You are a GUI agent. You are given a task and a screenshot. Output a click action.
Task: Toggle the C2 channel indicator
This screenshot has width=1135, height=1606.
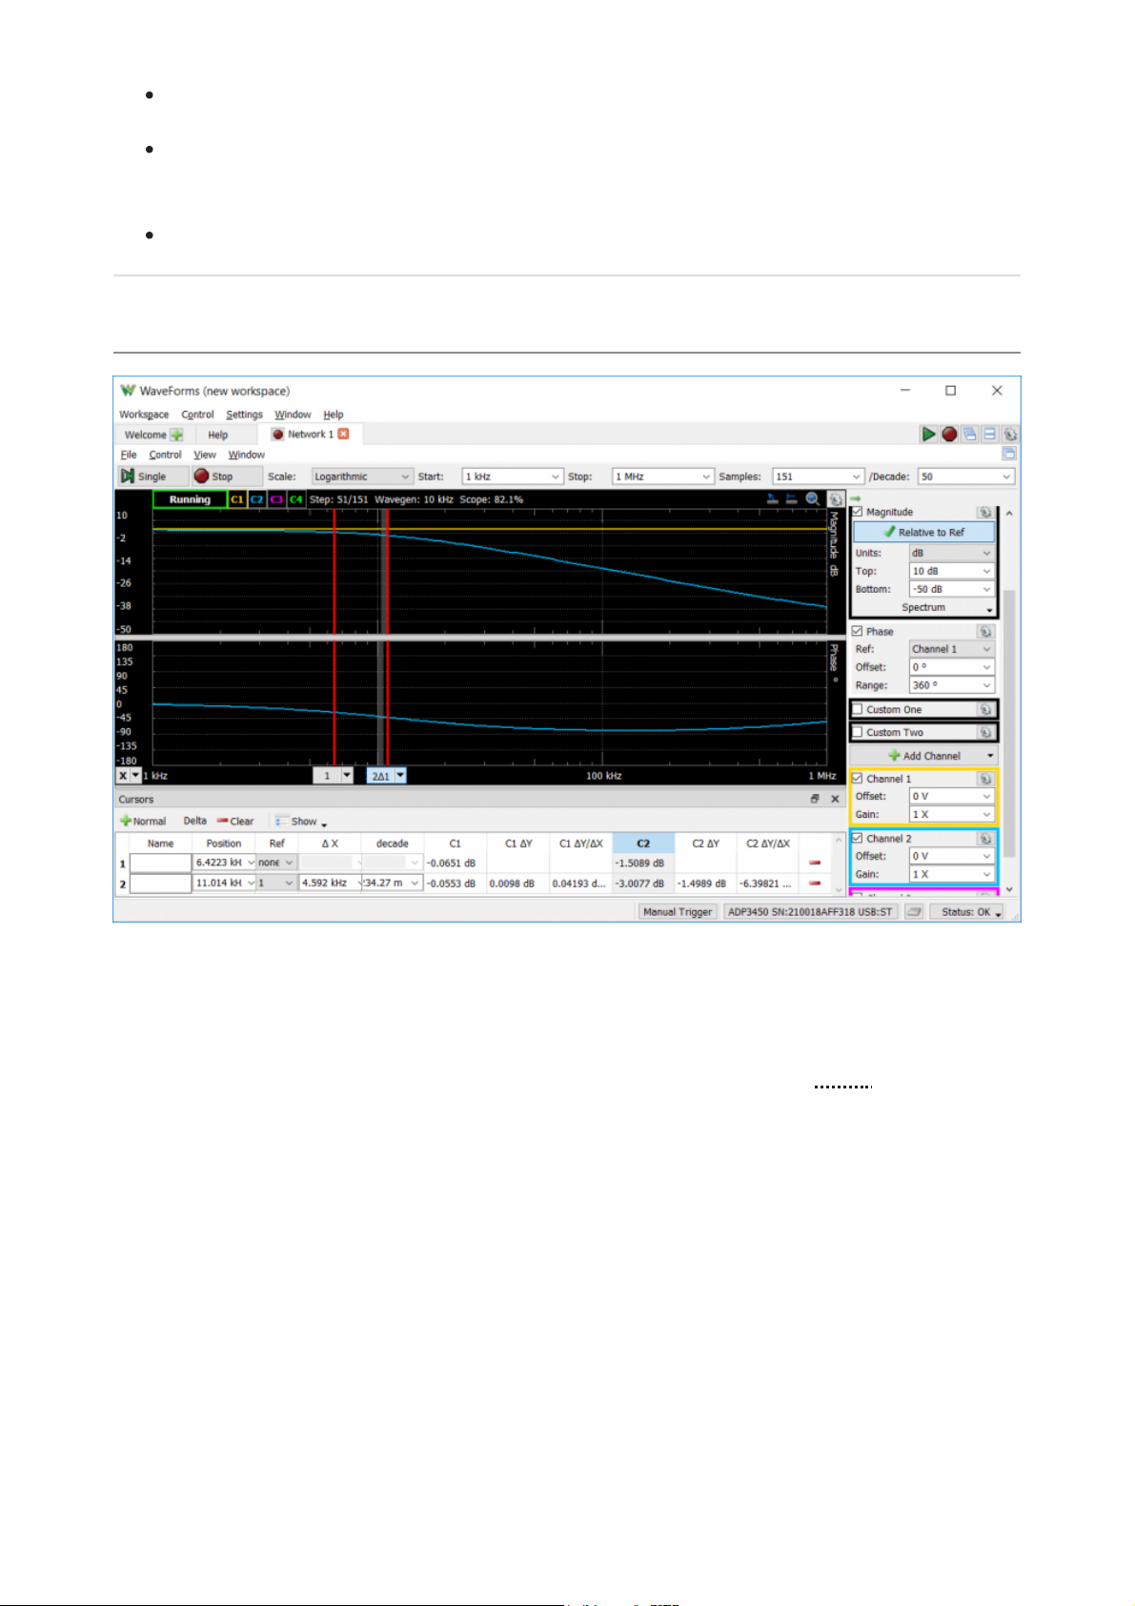[x=257, y=499]
